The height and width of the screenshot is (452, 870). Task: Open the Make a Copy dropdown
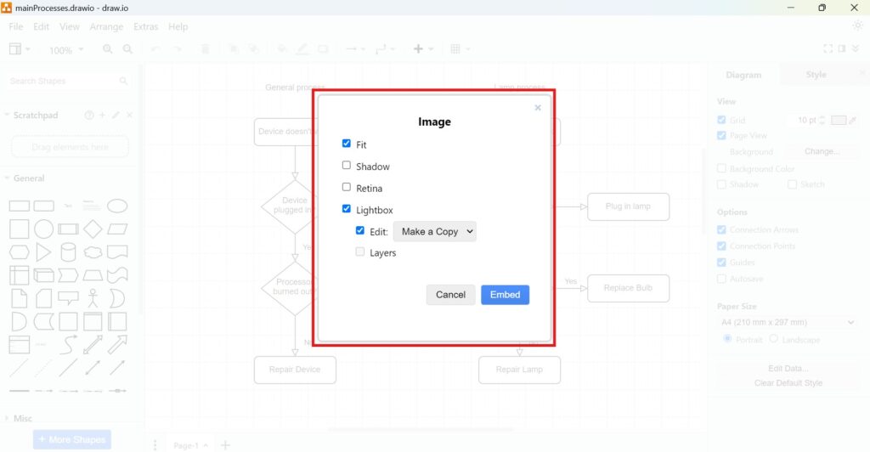434,231
